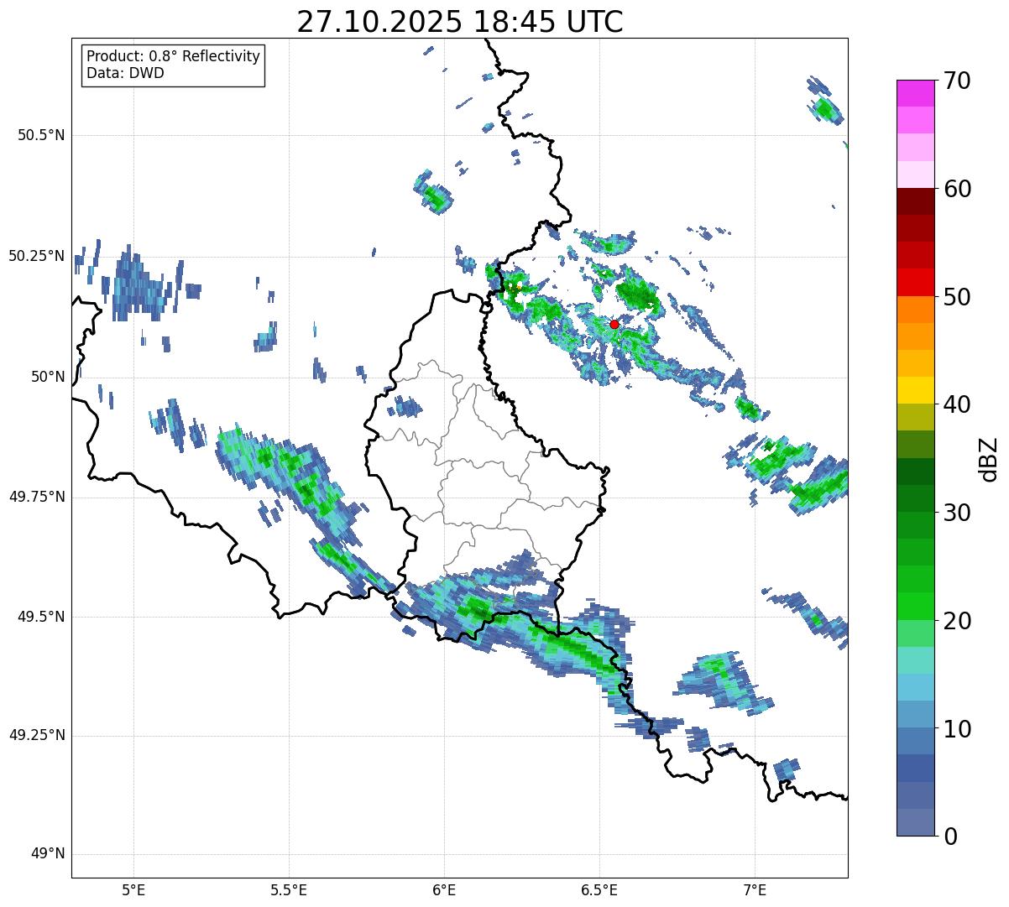Click the 70 colorbar tick label

pyautogui.click(x=957, y=81)
